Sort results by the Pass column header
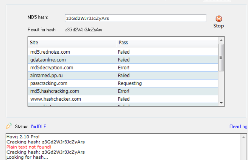The height and width of the screenshot is (160, 248). click(167, 43)
